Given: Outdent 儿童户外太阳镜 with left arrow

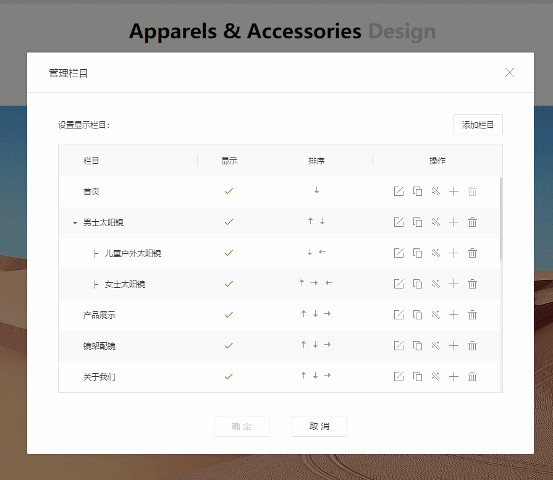Looking at the screenshot, I should 323,252.
